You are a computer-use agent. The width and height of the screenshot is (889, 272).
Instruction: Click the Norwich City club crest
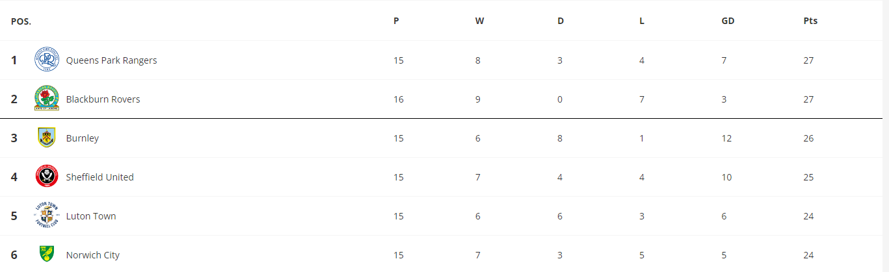point(47,254)
